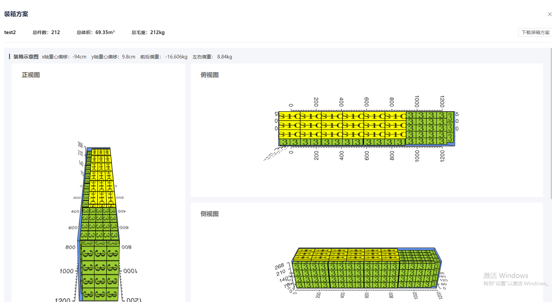Click the 正视图 panel label
The image size is (552, 302).
[x=31, y=75]
